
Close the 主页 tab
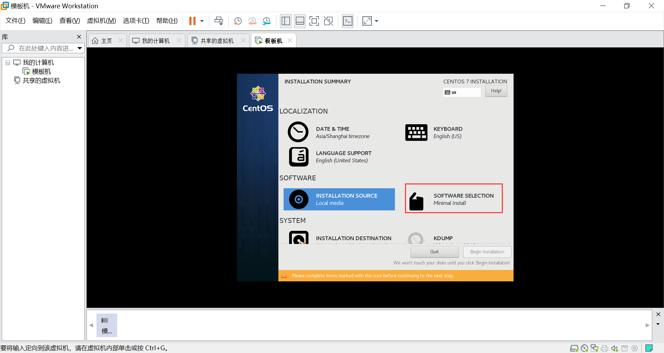tap(120, 40)
